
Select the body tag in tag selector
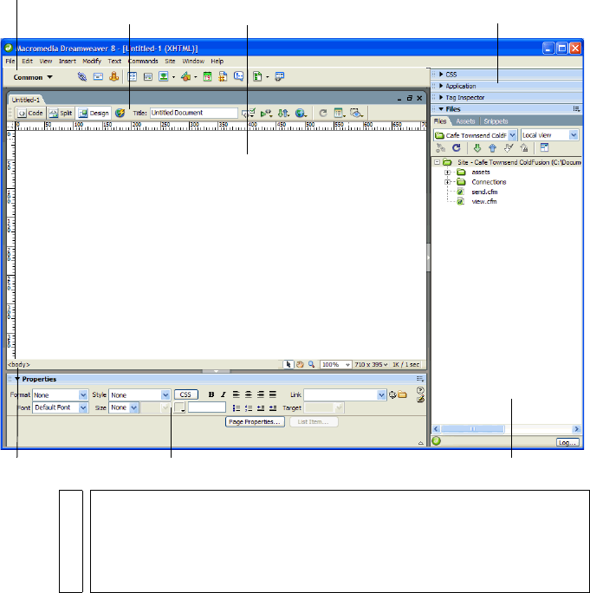(x=18, y=365)
